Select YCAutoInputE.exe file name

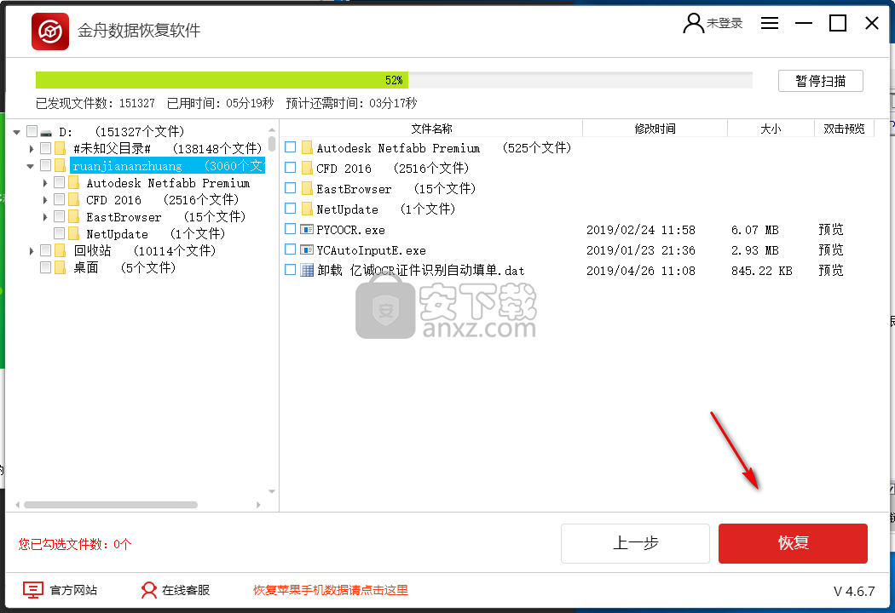coord(371,250)
